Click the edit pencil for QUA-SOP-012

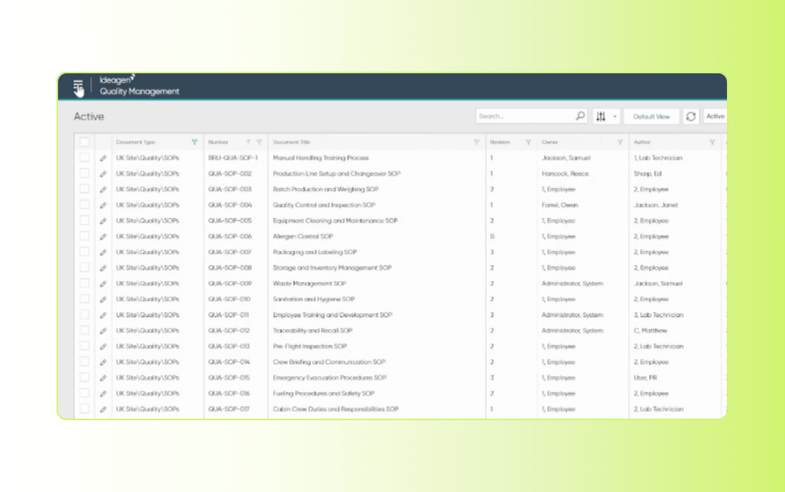pos(103,331)
